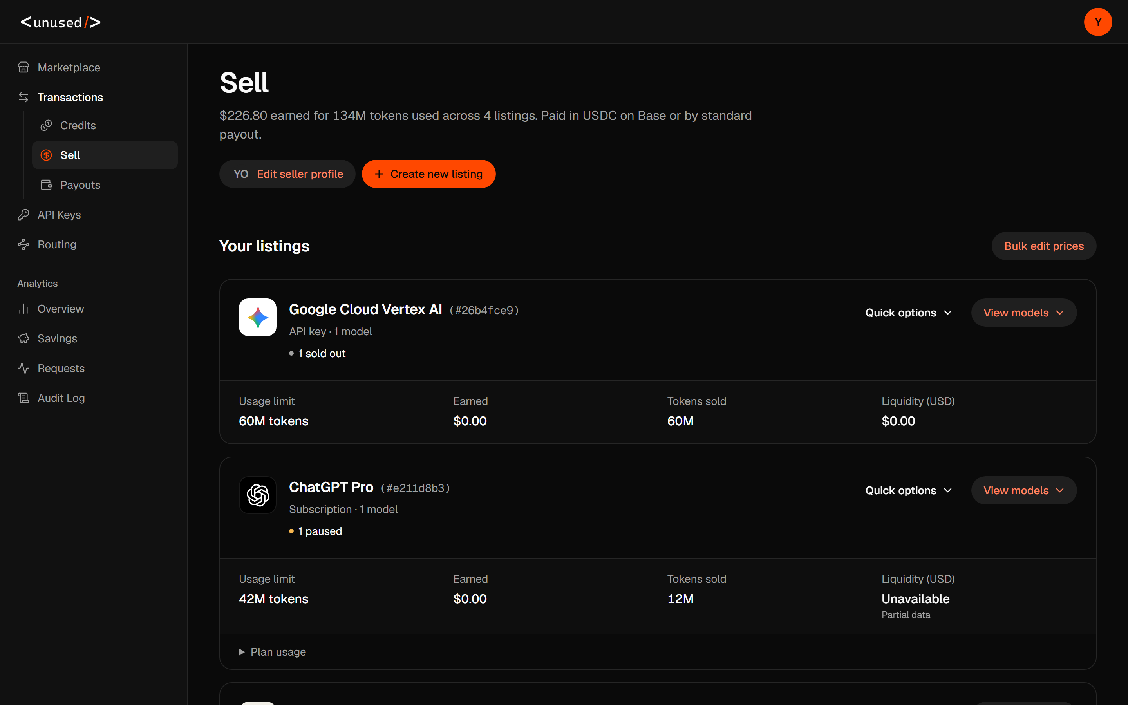1128x705 pixels.
Task: Click the Payouts wallet icon
Action: tap(46, 185)
